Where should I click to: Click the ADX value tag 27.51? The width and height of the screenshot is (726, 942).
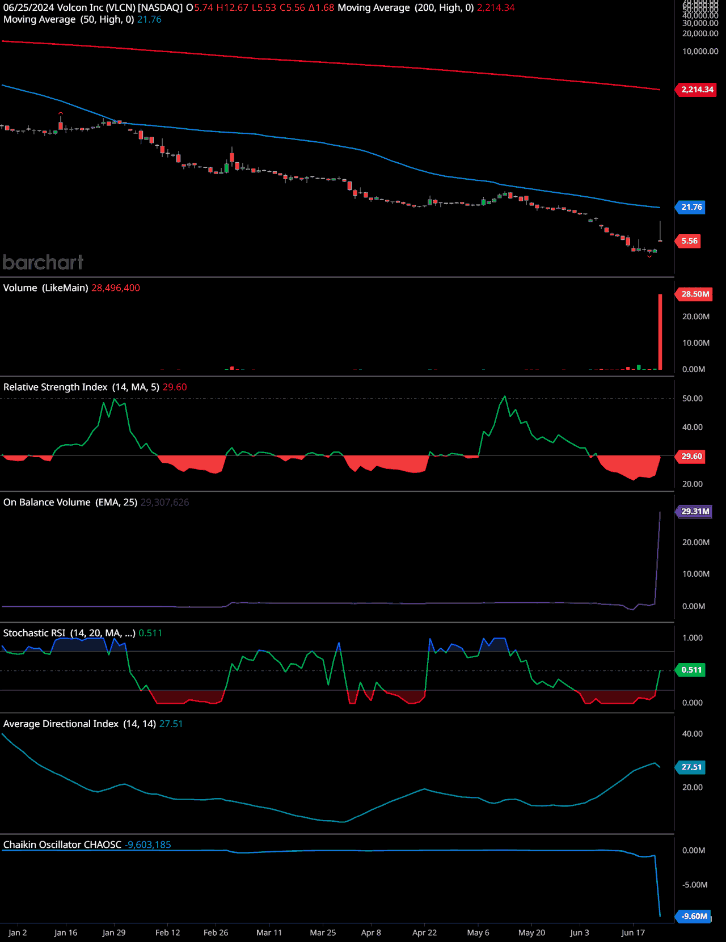pos(691,767)
